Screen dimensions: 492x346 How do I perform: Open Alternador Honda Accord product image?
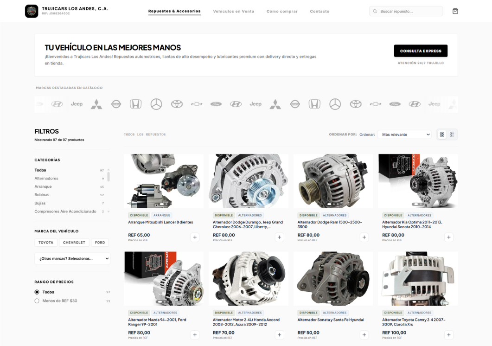[x=248, y=278]
